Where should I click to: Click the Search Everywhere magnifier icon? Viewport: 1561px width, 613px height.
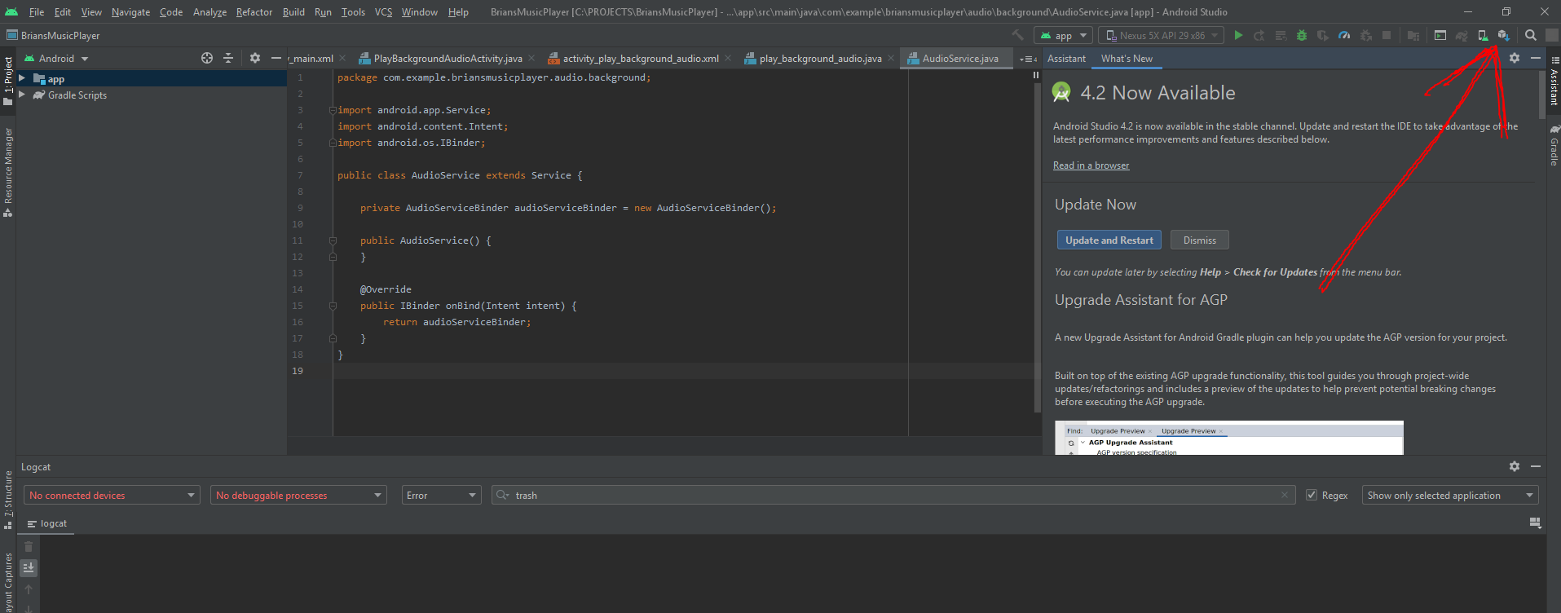pos(1531,35)
